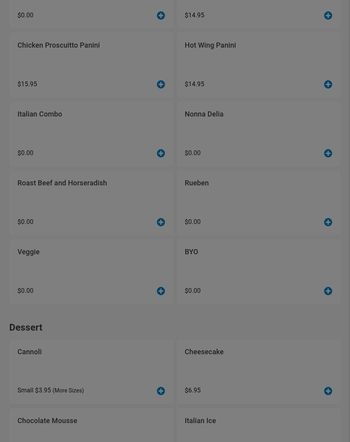The height and width of the screenshot is (442, 350).
Task: Tap the Rueben add plus icon
Action: click(x=328, y=222)
